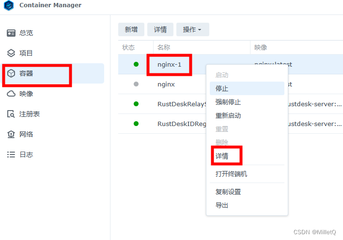
Task: Open the 操作 dropdown button
Action: 192,29
